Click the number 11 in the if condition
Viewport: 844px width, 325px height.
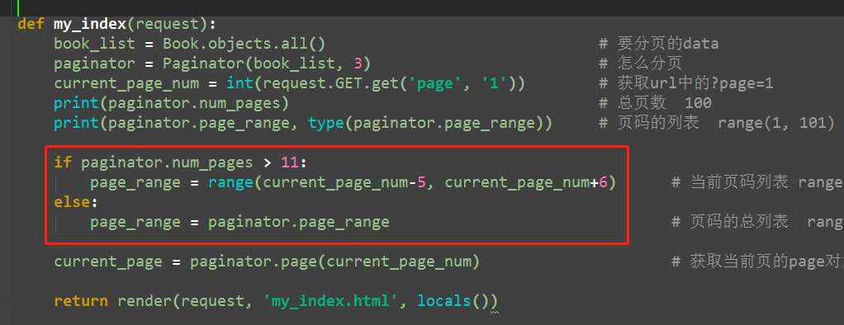[x=290, y=162]
